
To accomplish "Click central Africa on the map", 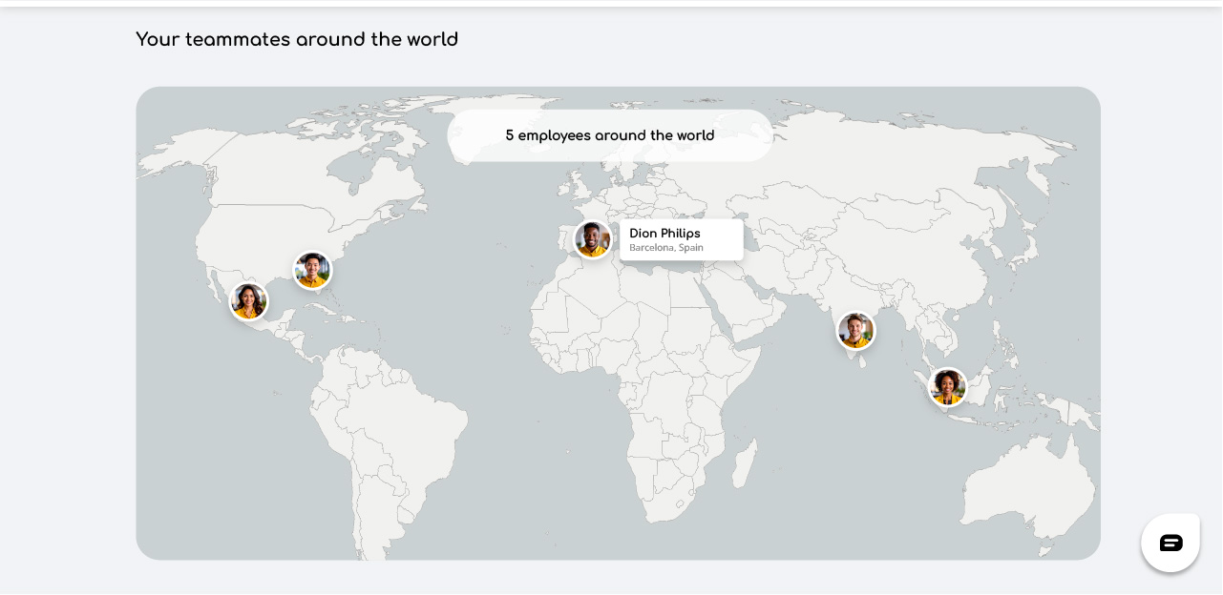I will (659, 381).
